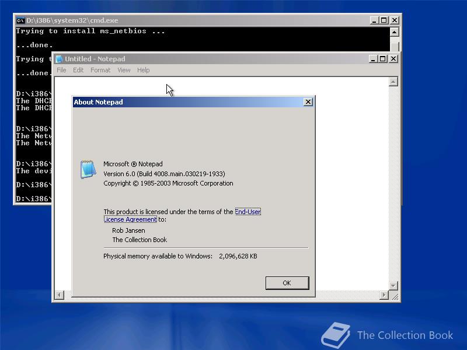The image size is (467, 350).
Task: Click Notepad vertical scrollbar down arrow
Action: (393, 286)
